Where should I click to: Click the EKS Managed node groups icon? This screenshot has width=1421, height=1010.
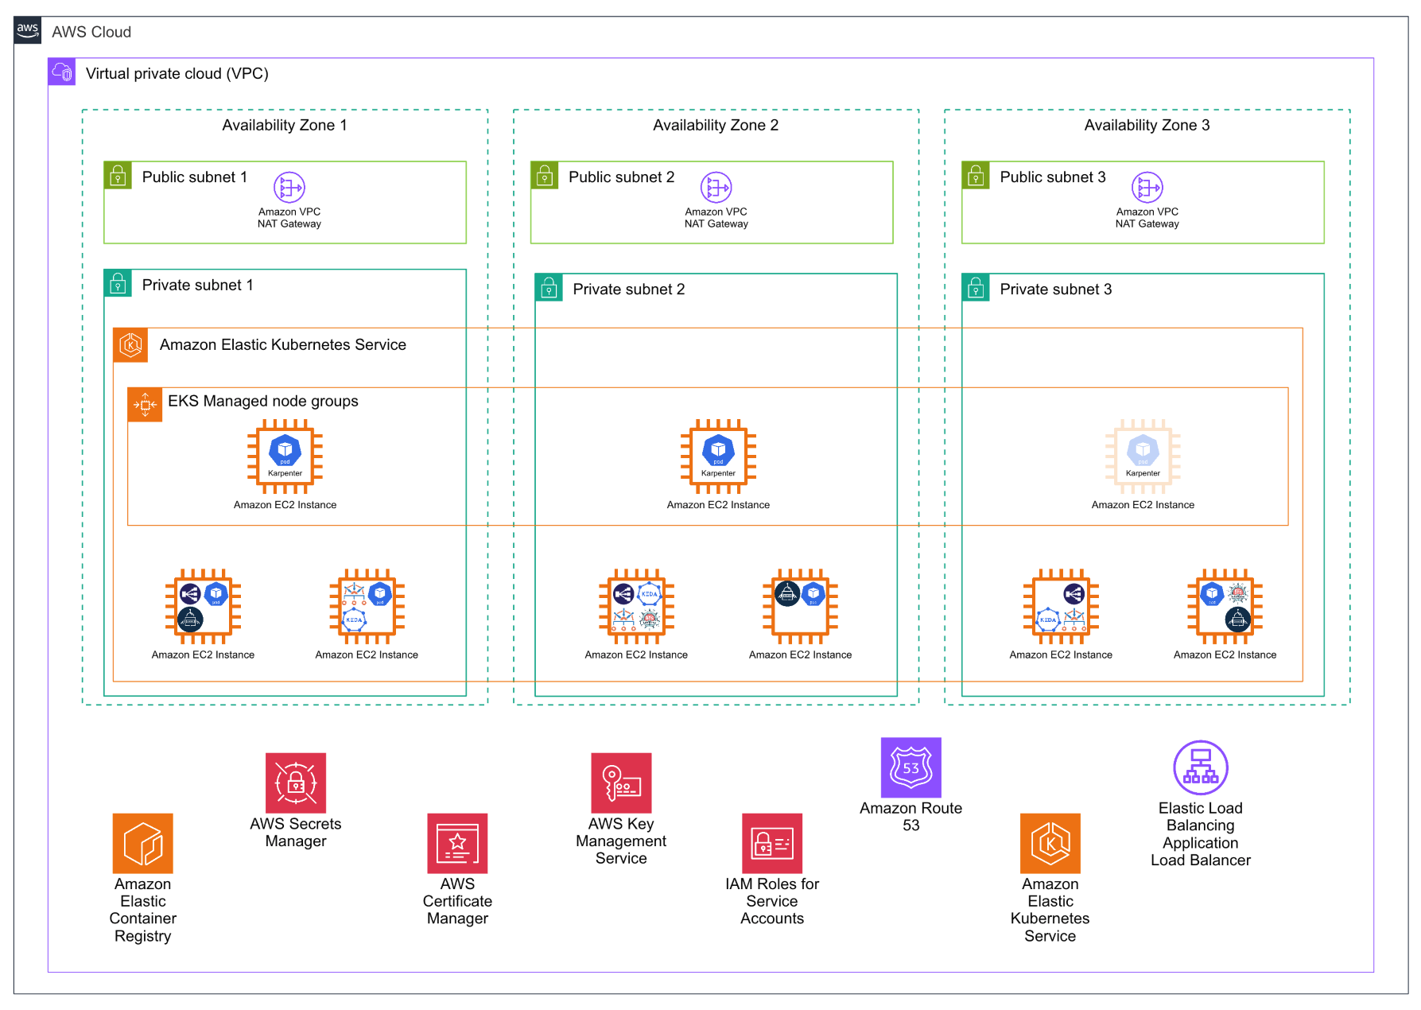[x=145, y=405]
